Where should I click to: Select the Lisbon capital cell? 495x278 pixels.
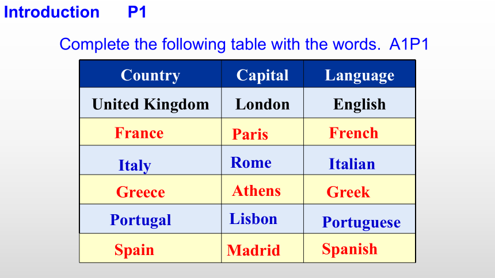(x=262, y=219)
